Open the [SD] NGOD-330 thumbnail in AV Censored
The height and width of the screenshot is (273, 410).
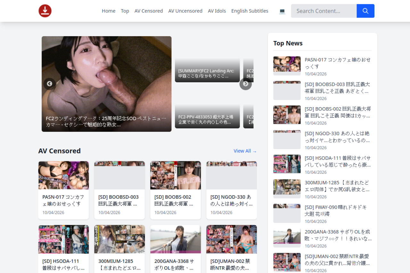232,175
